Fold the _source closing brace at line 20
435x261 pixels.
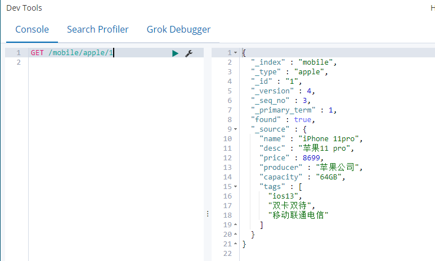coord(236,235)
